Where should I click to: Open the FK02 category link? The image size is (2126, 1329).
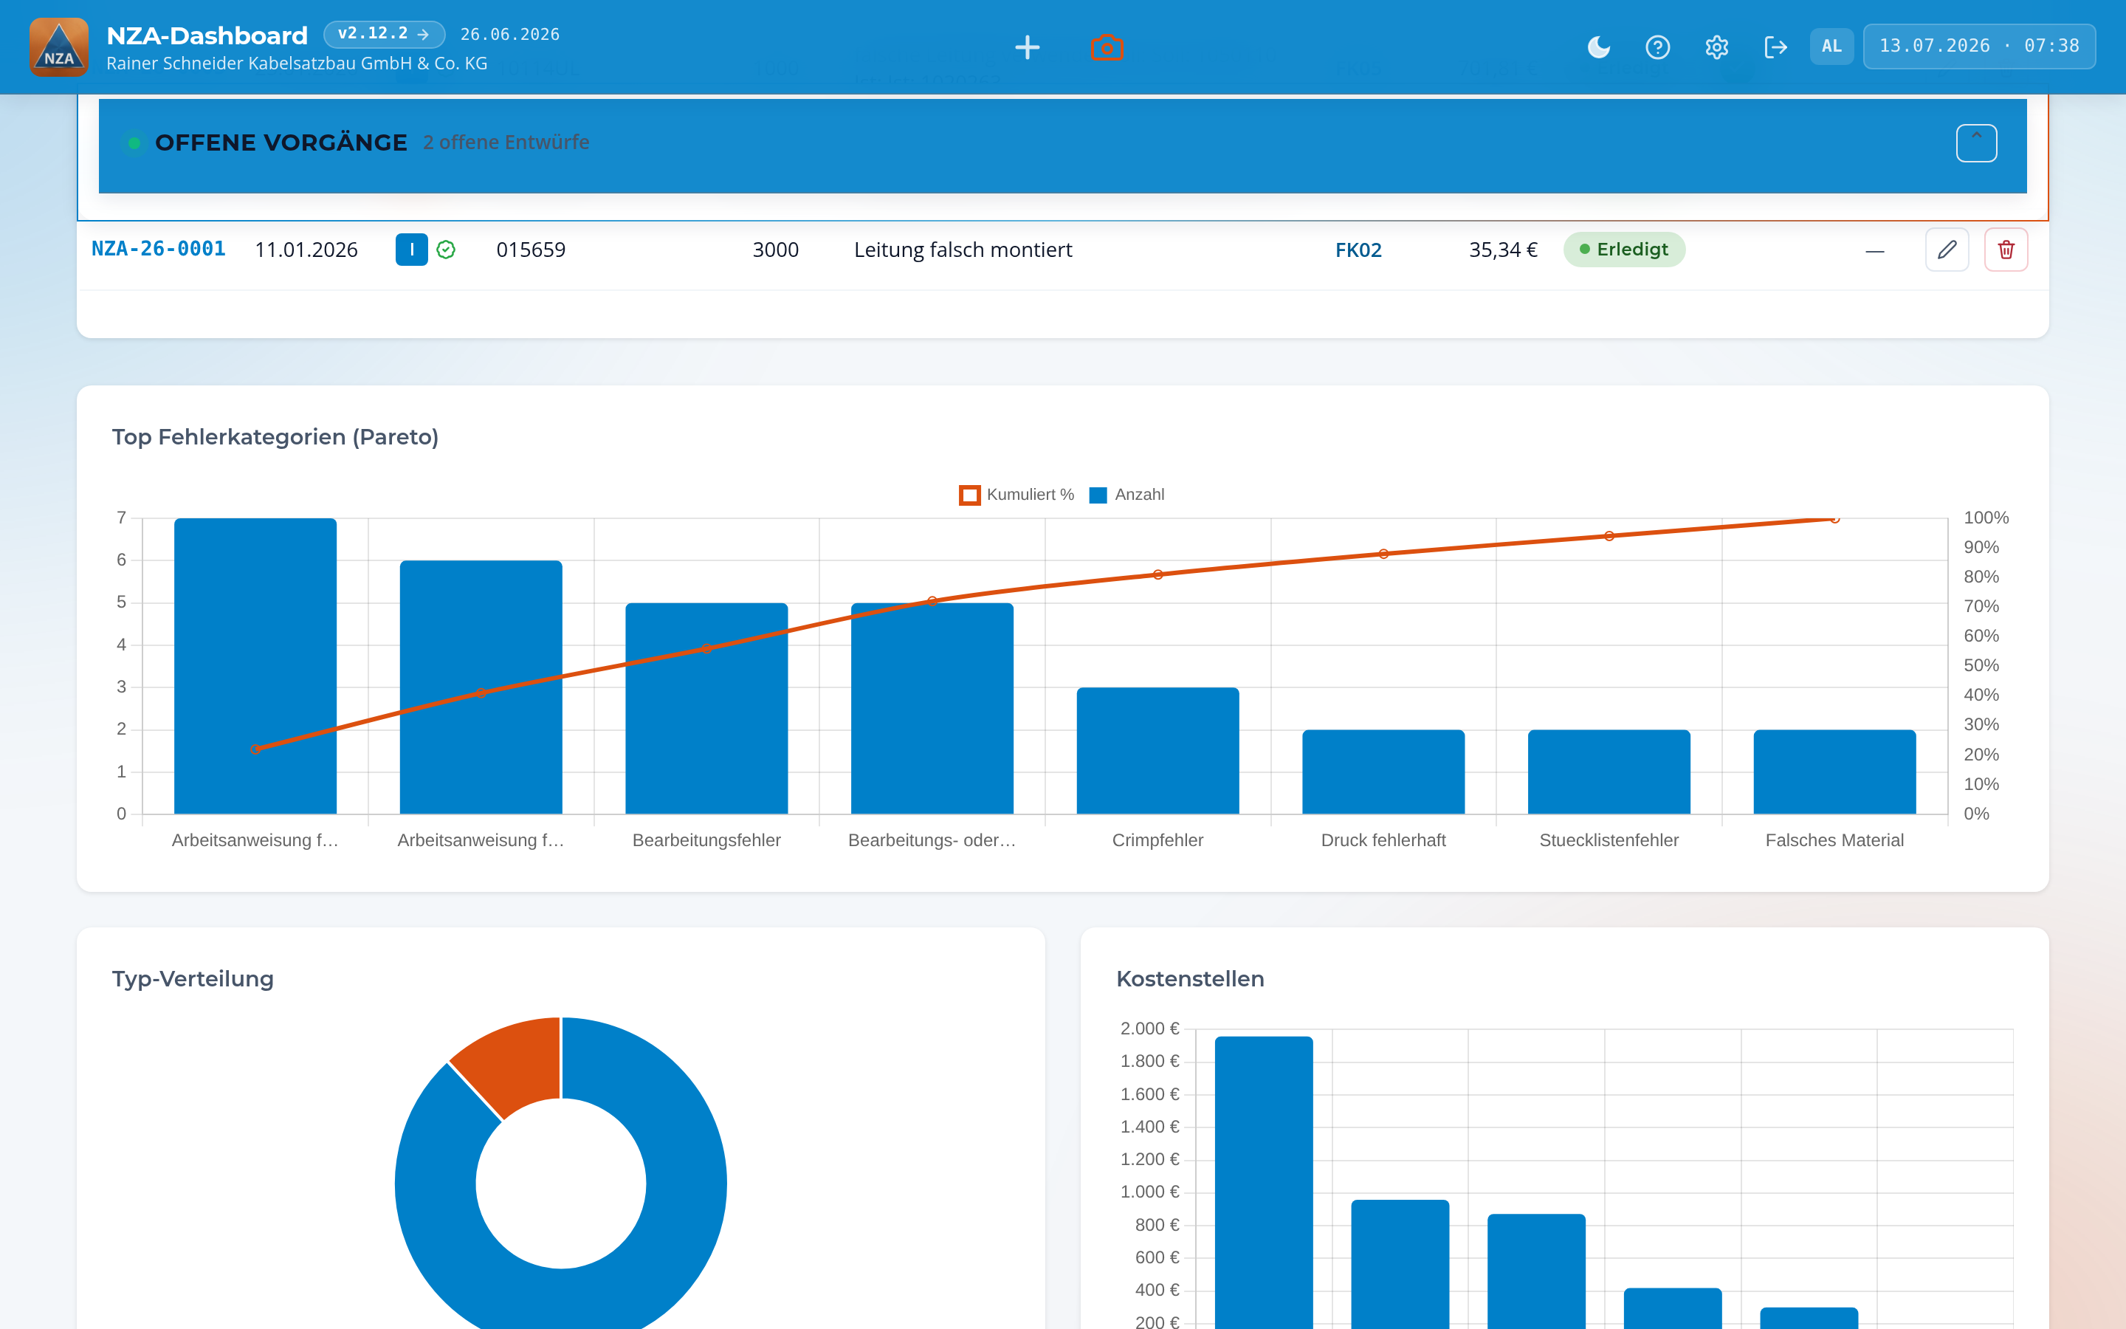[1358, 250]
